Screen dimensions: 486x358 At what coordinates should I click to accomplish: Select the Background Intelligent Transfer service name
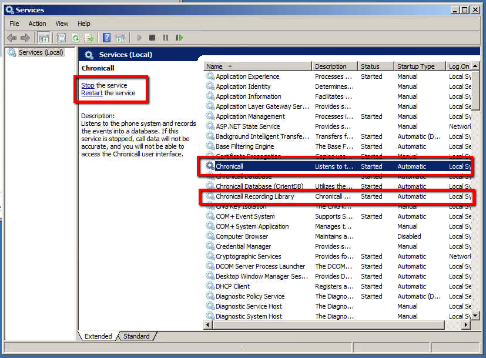click(x=262, y=136)
